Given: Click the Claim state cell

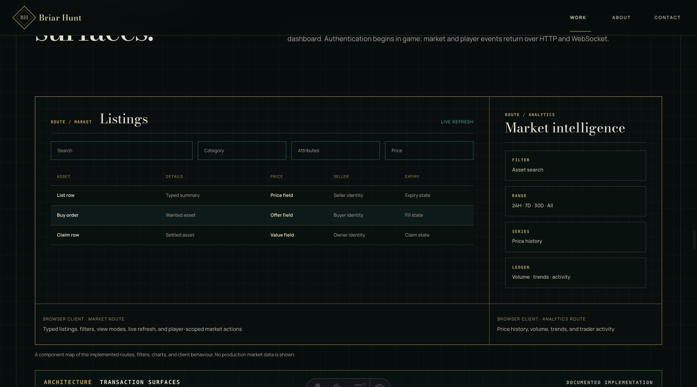Looking at the screenshot, I should 417,235.
